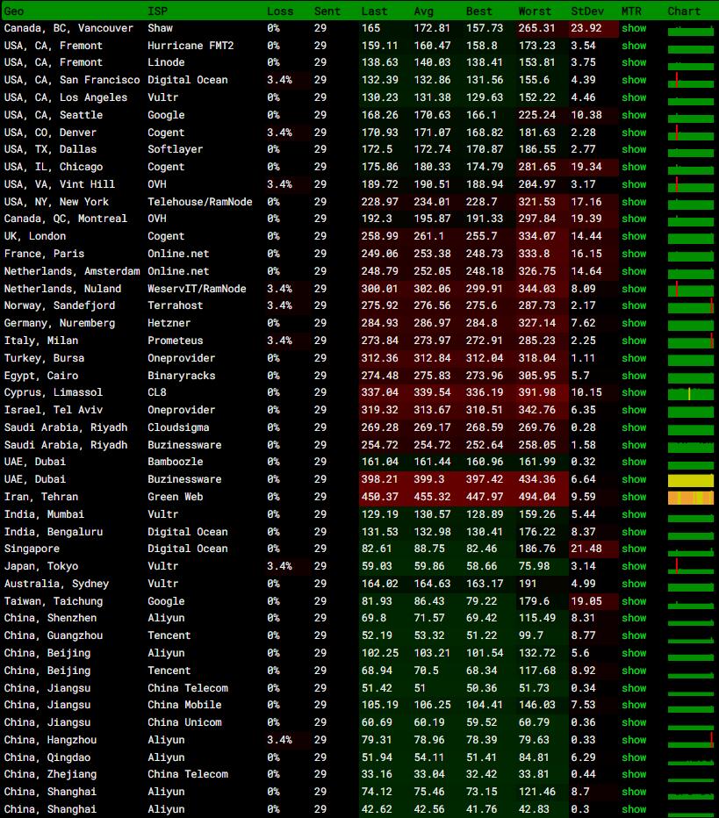
Task: Click the chart for Cyprus Limassol CL8
Action: 691,394
